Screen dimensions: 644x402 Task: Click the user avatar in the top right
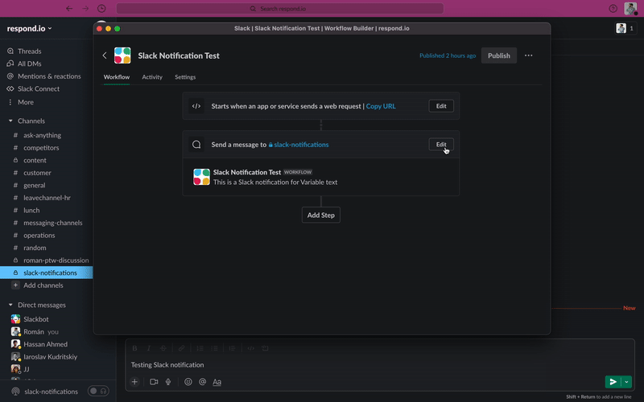(630, 8)
